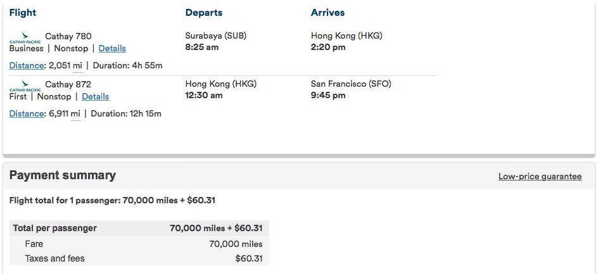The width and height of the screenshot is (598, 278).
Task: Click the 'mi' abbreviation after 6,911
Action: coord(75,113)
